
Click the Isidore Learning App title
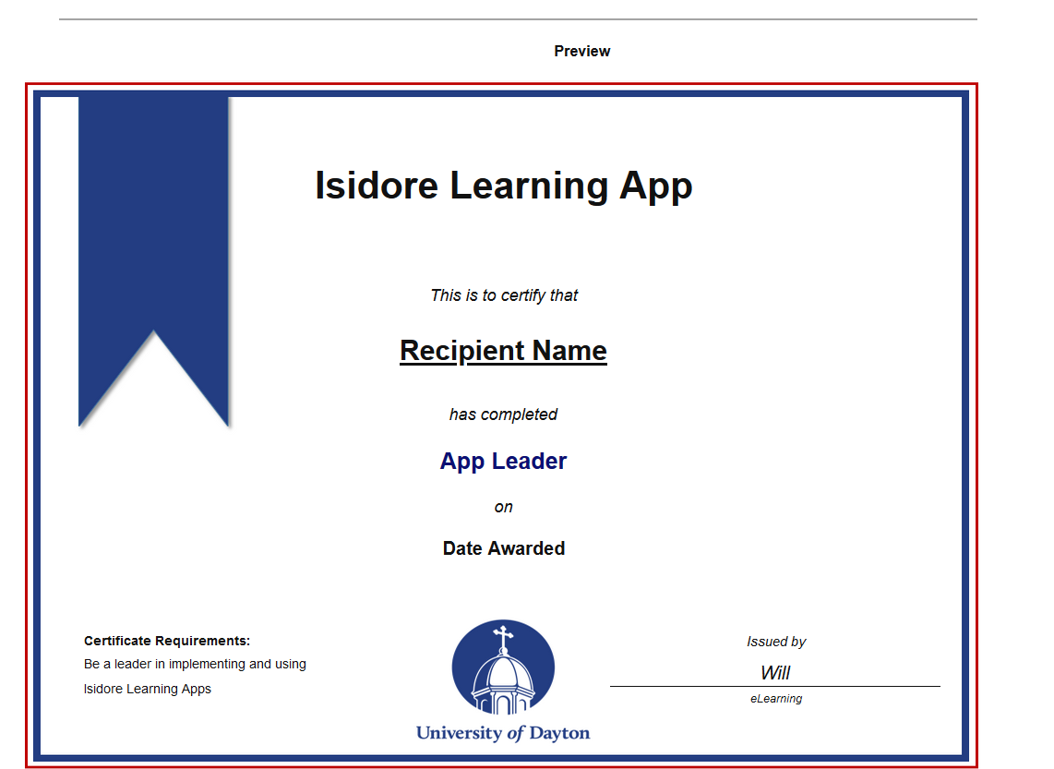[503, 186]
